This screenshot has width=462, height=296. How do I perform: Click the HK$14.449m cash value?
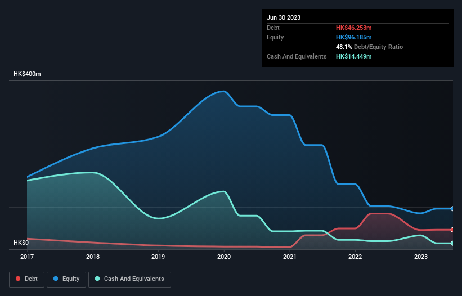tap(353, 56)
